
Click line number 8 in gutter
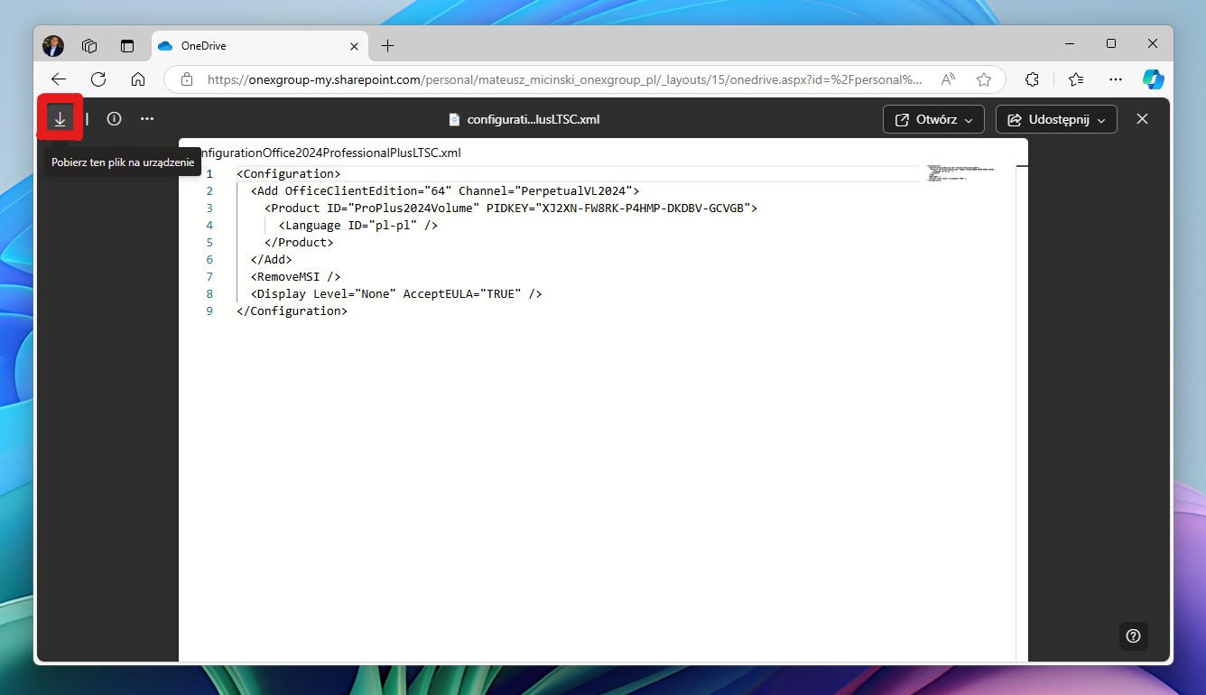209,293
